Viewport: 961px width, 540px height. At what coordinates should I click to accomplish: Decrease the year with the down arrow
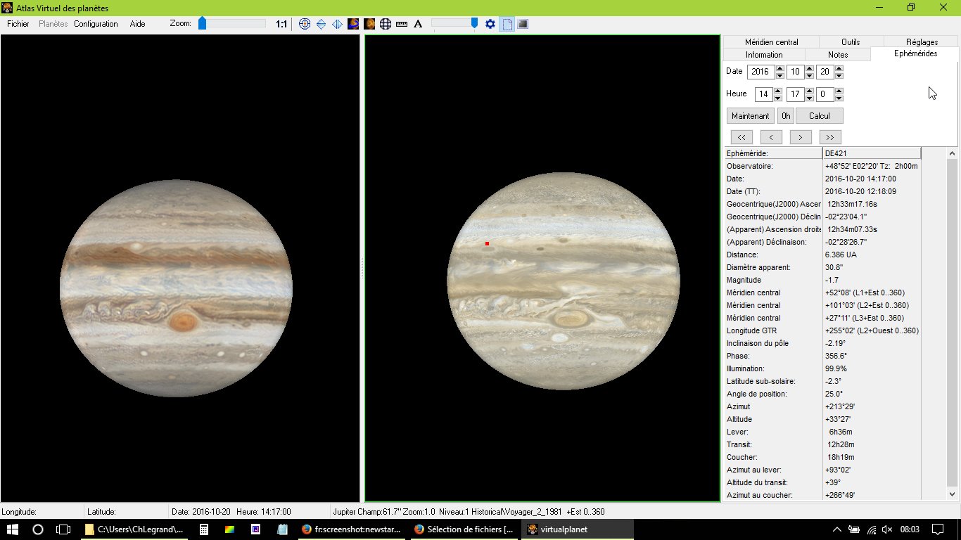point(779,75)
